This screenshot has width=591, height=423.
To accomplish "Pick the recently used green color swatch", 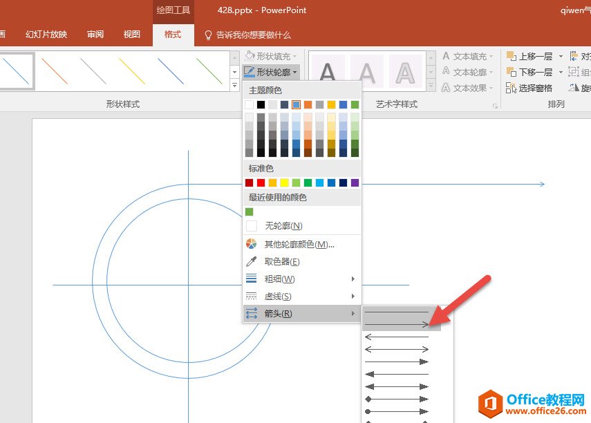I will click(x=250, y=211).
